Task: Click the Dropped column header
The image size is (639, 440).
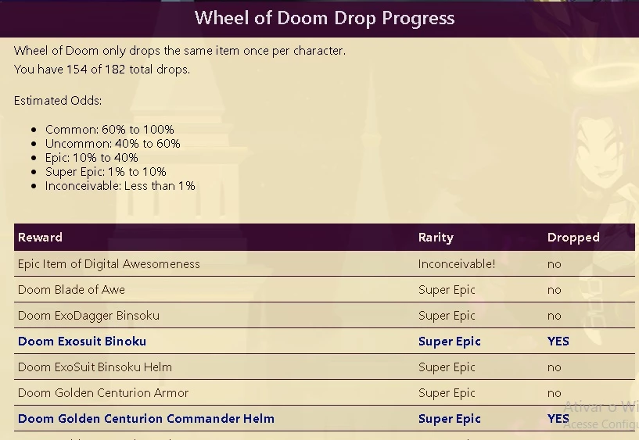Action: coord(573,238)
